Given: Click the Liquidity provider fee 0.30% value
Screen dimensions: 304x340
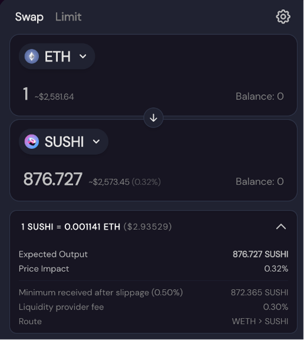Looking at the screenshot, I should (x=275, y=307).
